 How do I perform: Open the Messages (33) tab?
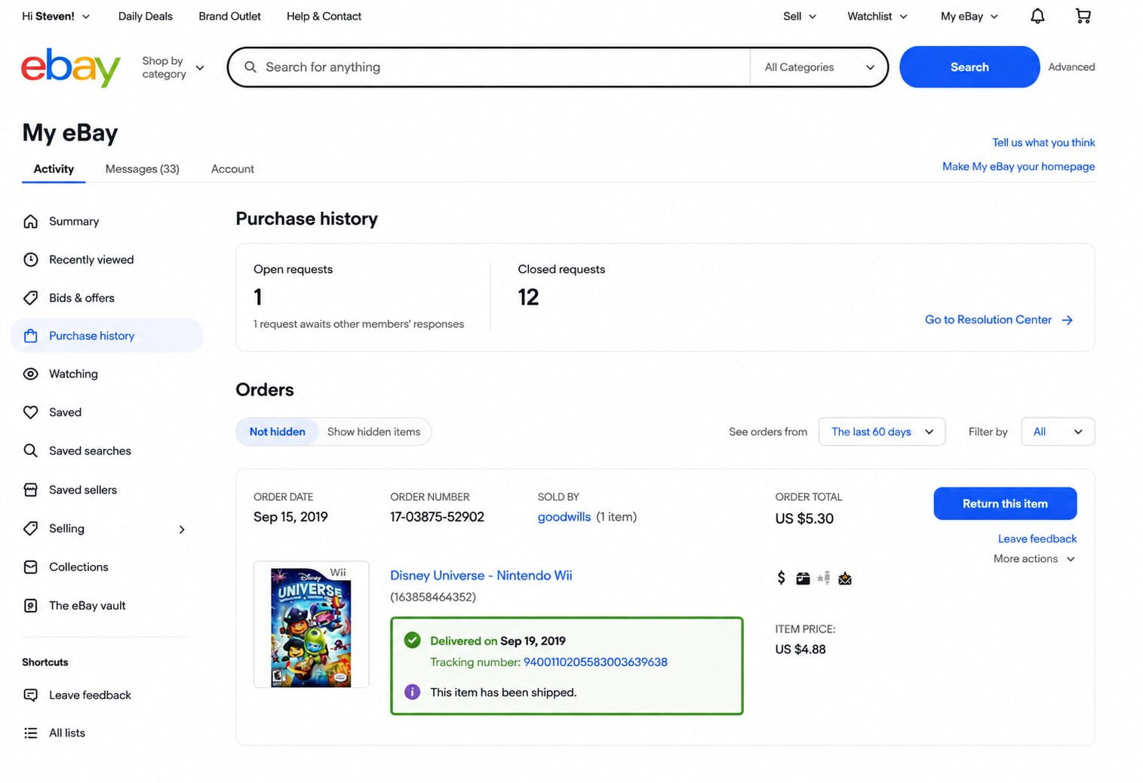coord(143,169)
